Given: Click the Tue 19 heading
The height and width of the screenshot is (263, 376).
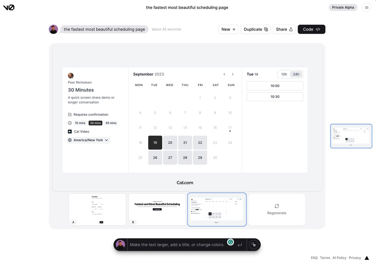Looking at the screenshot, I should (x=252, y=74).
